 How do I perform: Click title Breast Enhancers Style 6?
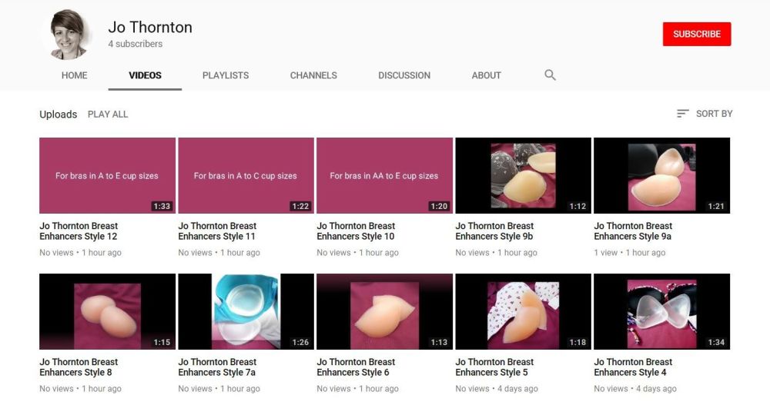point(356,367)
